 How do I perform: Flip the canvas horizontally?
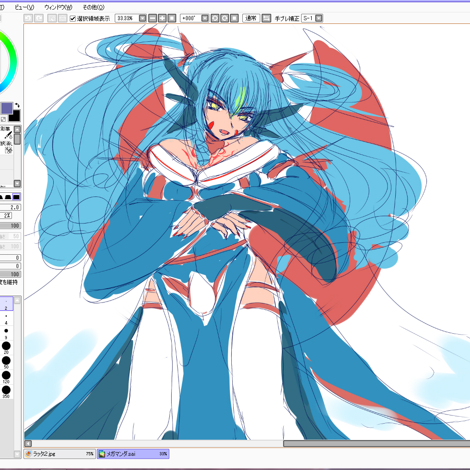pos(266,18)
